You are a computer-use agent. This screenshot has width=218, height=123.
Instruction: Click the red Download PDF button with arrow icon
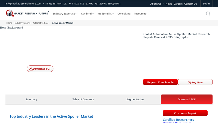[x=40, y=69]
